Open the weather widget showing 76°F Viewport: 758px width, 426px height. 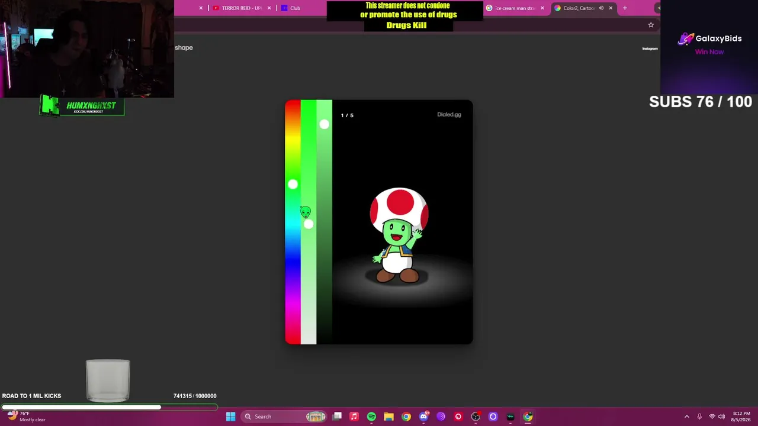click(x=27, y=417)
